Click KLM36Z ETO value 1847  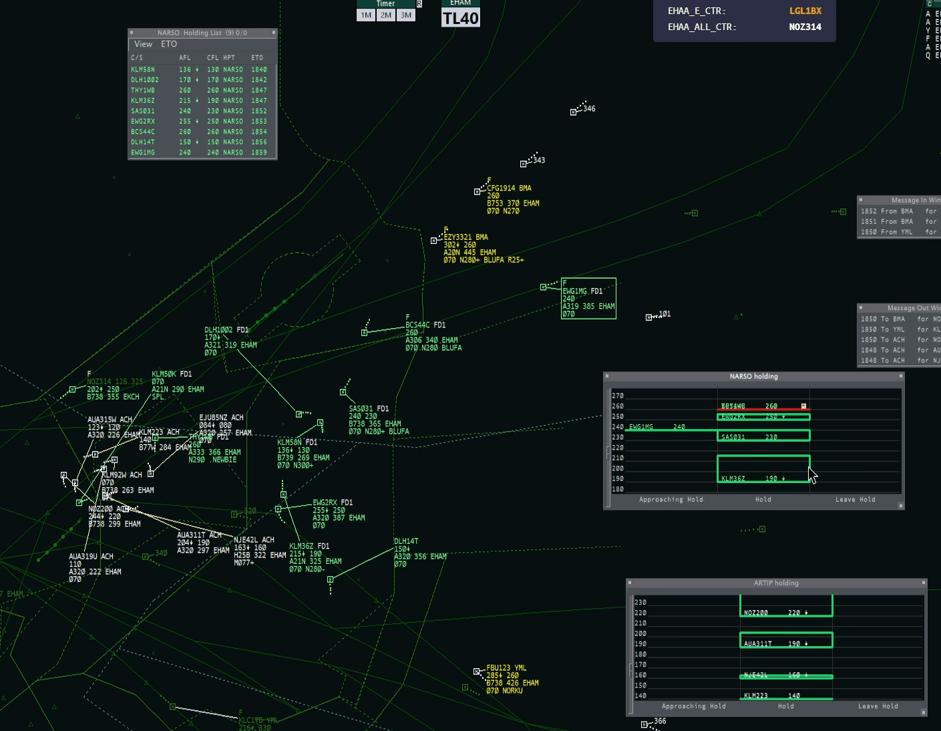tap(259, 101)
